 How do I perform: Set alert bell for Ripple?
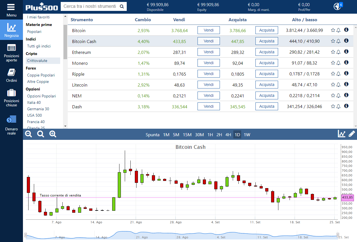click(338, 74)
